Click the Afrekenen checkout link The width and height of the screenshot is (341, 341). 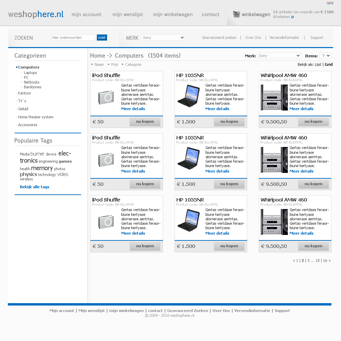pos(281,17)
